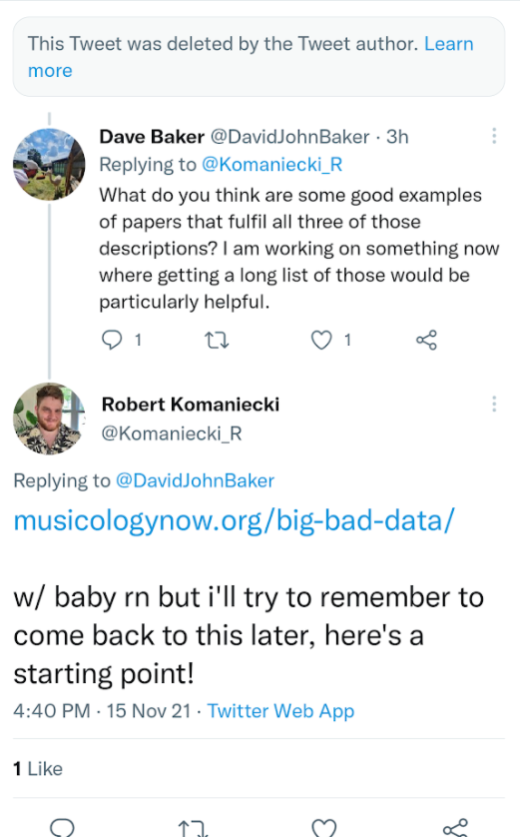
Task: View the 1 Like list
Action: 38,769
